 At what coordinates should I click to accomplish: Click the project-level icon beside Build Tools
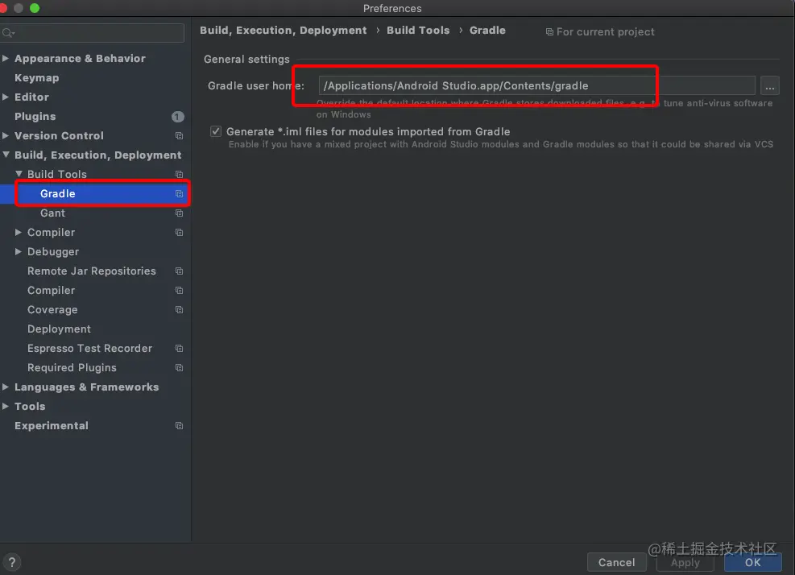point(179,175)
